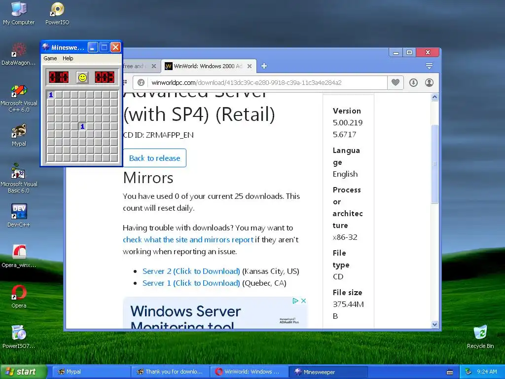Open My Computer desktop icon
505x379 pixels.
19,13
